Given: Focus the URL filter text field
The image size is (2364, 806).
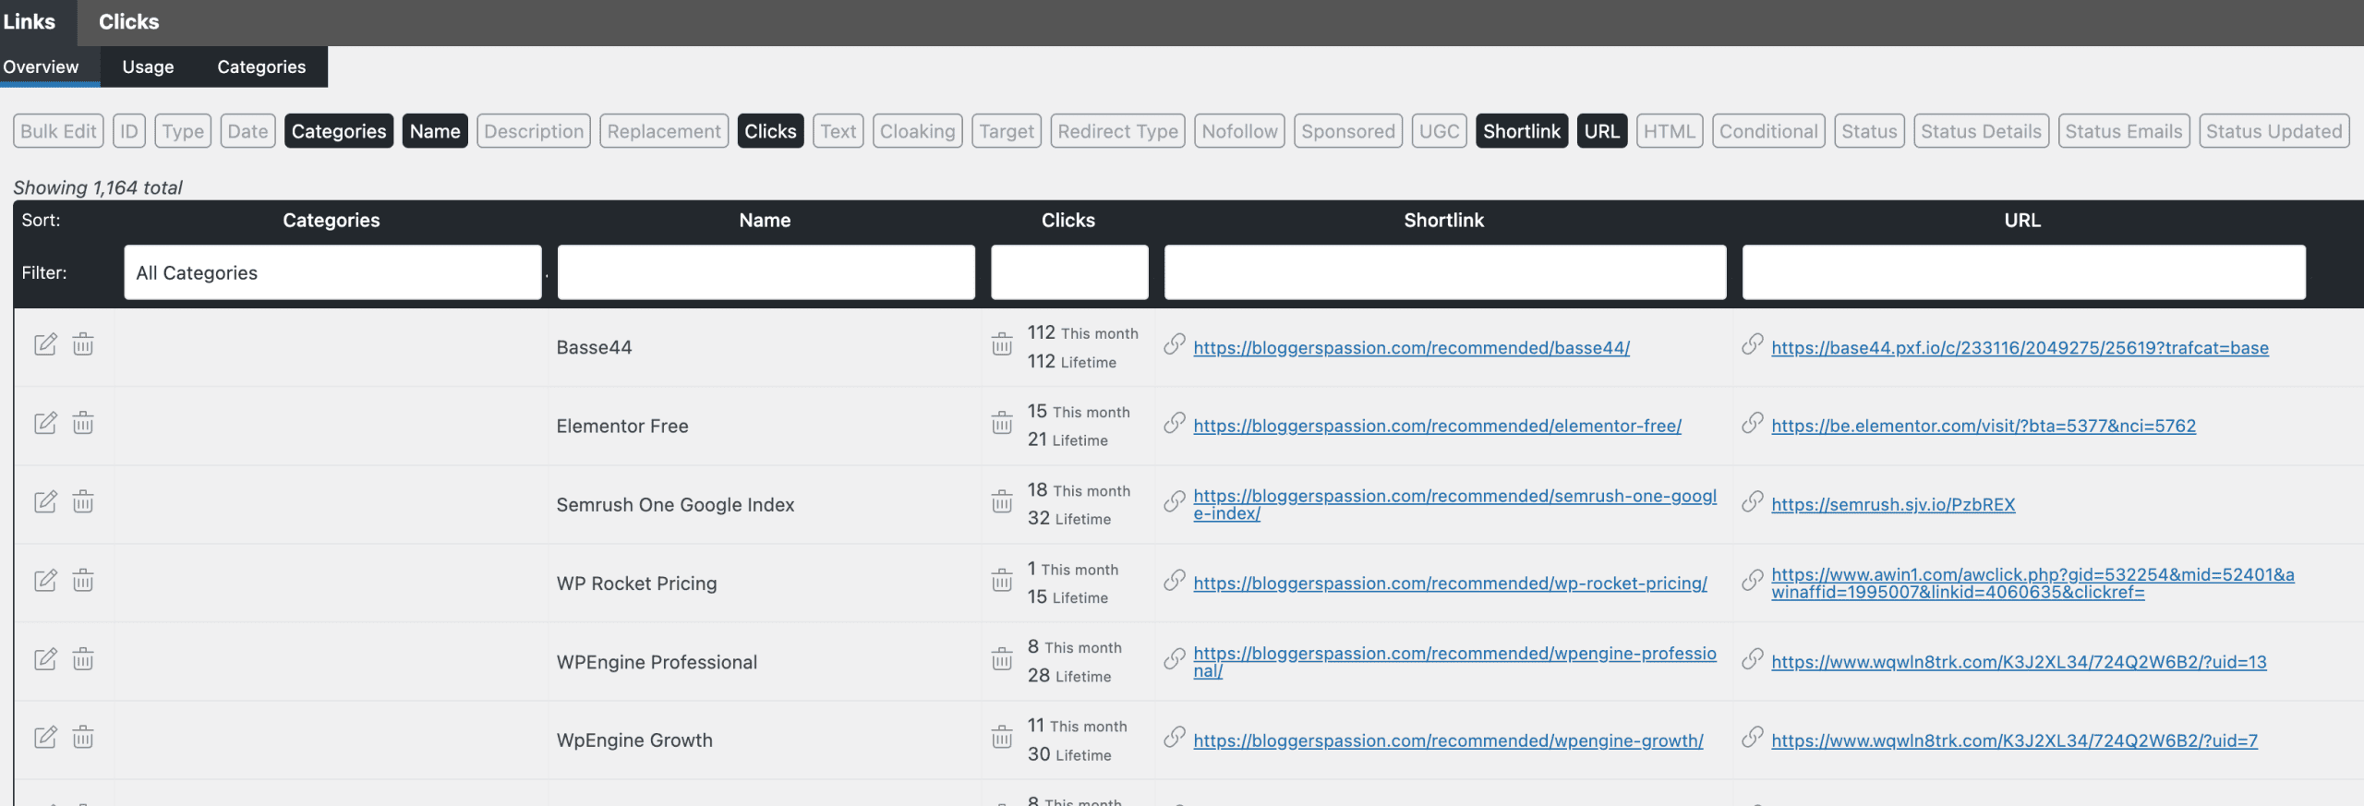Looking at the screenshot, I should pos(2024,272).
